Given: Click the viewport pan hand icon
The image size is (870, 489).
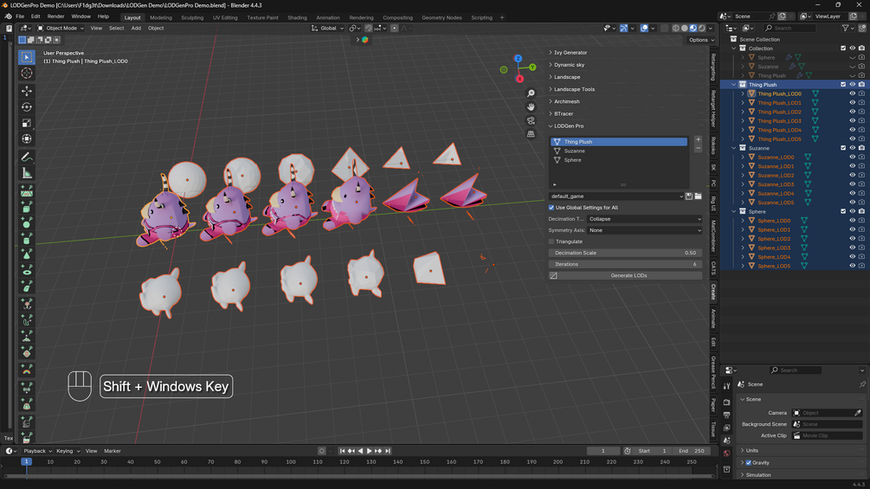Looking at the screenshot, I should (x=531, y=106).
